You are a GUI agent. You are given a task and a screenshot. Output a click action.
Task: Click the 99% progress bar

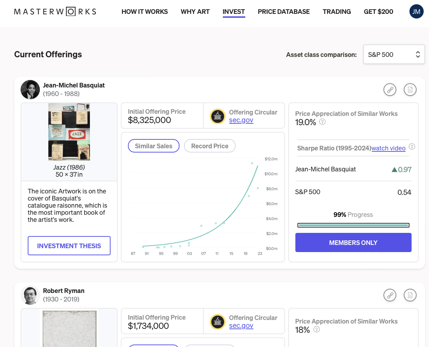click(x=353, y=225)
